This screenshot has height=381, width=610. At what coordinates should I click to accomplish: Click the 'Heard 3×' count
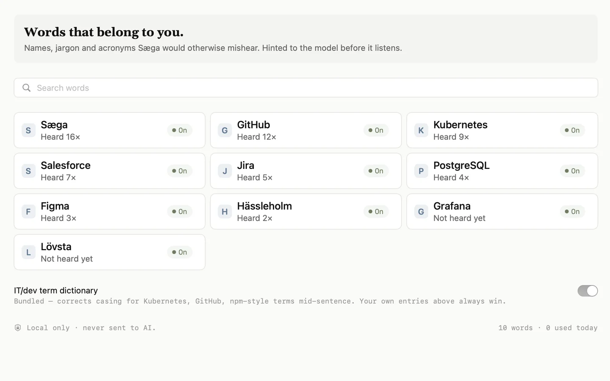[x=58, y=218]
